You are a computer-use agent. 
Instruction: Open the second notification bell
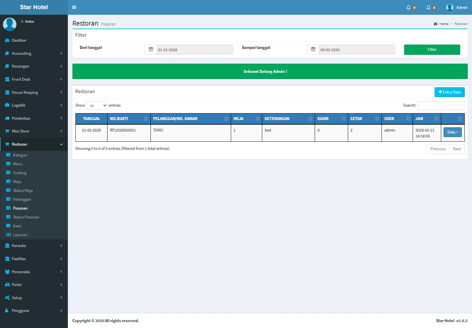(x=428, y=7)
